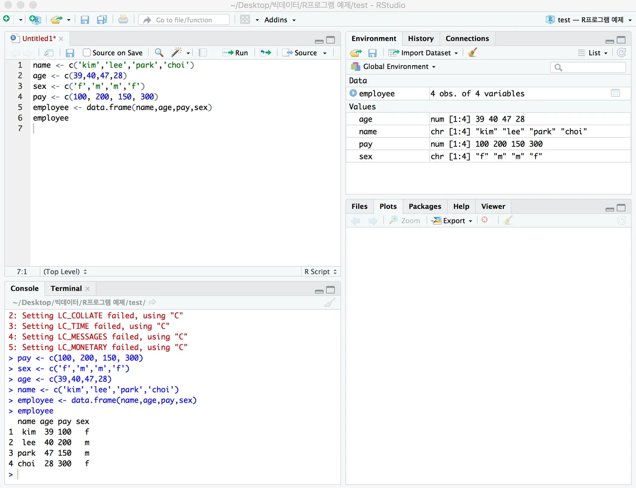Select the Untitled1 script tab

pos(39,38)
